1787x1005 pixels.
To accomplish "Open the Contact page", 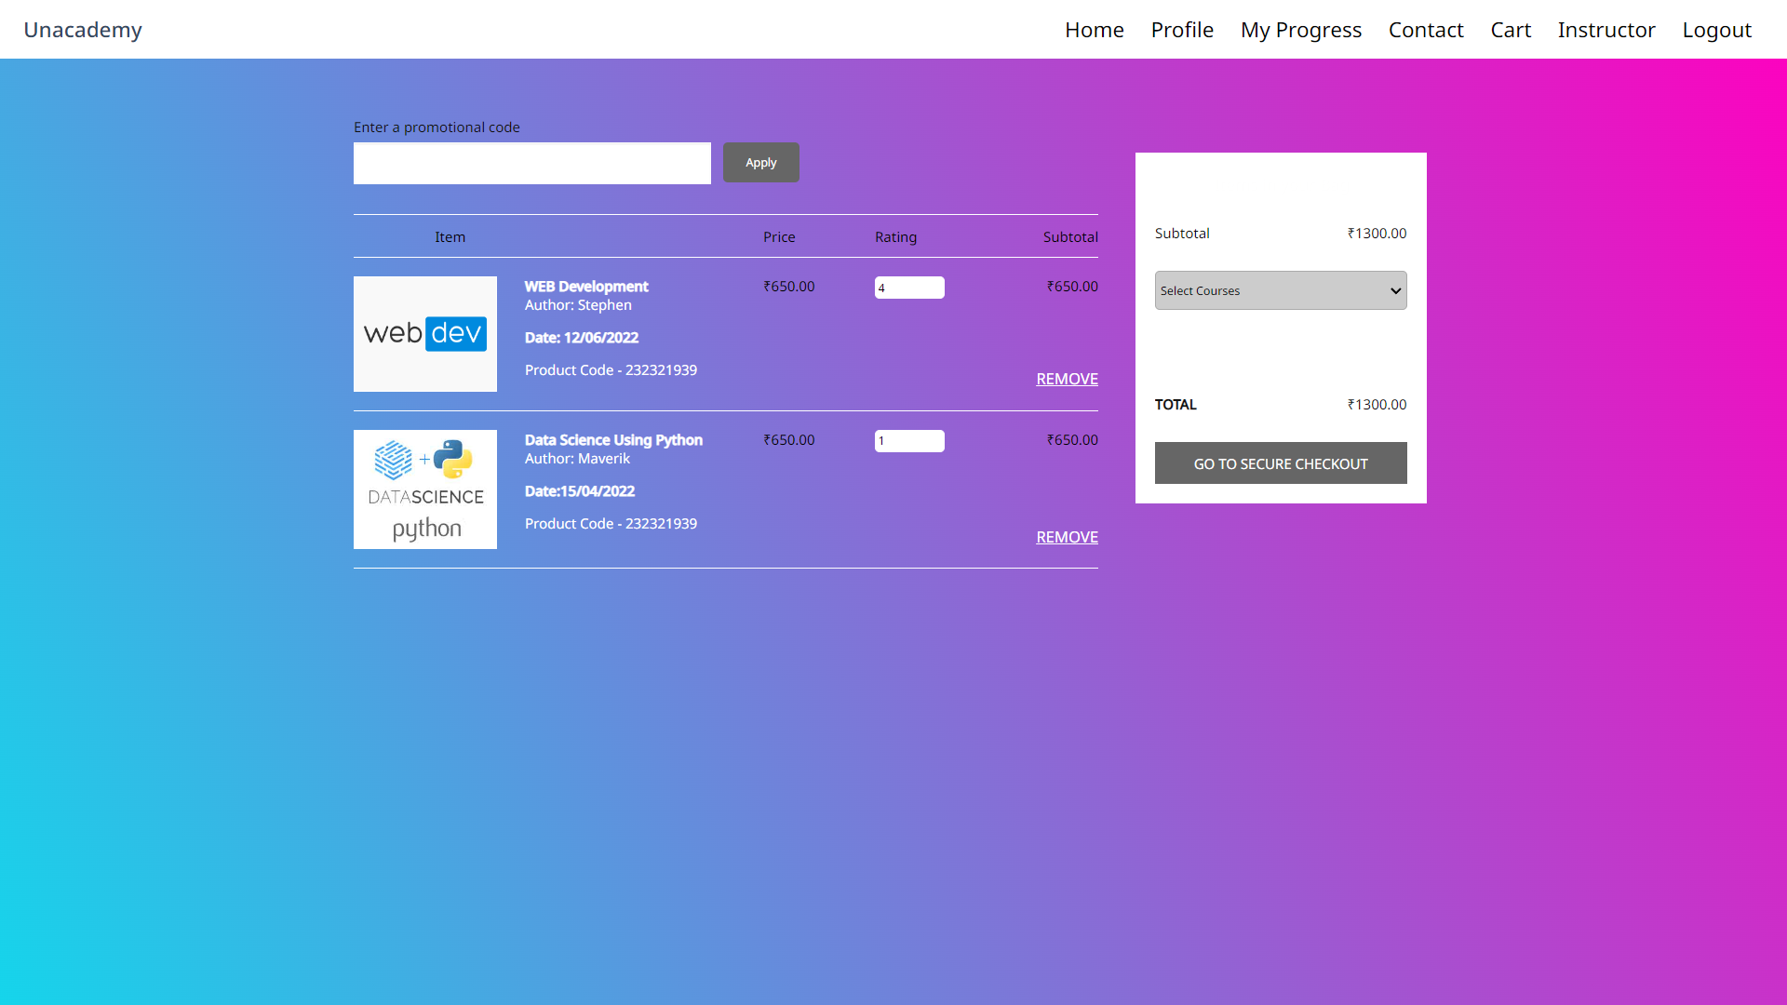I will 1426,29.
